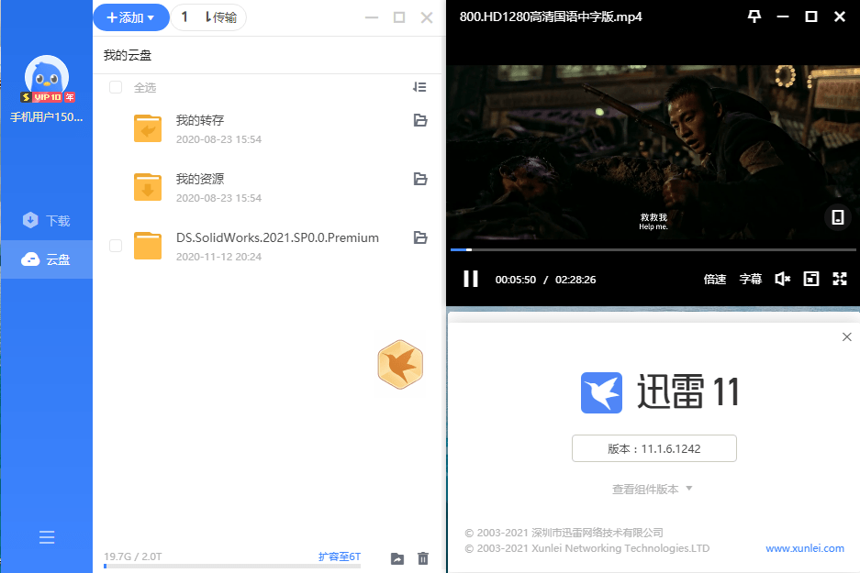Toggle the mini-window mode in player
This screenshot has width=860, height=573.
(810, 279)
